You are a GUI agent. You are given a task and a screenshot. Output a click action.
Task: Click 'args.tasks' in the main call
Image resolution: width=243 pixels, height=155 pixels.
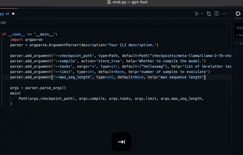tap(120, 99)
